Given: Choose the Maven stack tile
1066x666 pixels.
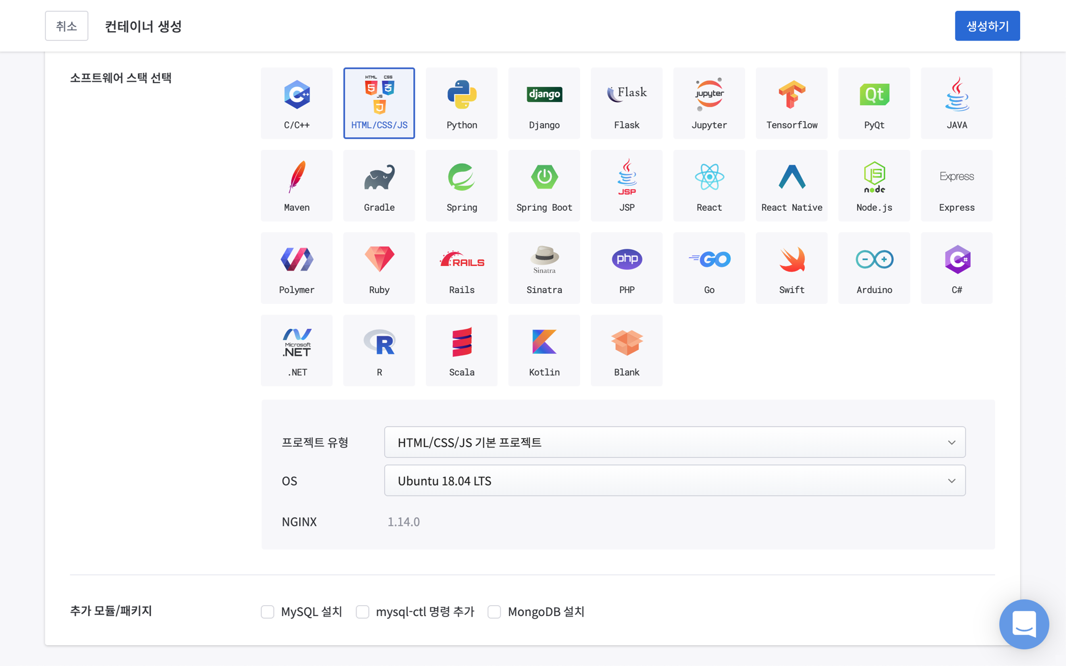Looking at the screenshot, I should point(297,186).
